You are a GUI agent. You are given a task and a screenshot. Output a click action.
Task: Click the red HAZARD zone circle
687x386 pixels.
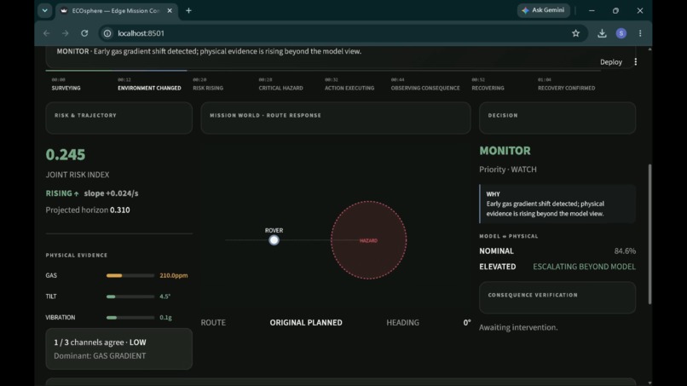pos(368,240)
